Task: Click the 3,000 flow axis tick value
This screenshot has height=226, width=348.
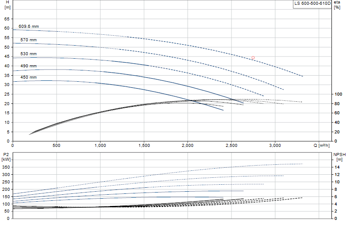Action: click(275, 146)
